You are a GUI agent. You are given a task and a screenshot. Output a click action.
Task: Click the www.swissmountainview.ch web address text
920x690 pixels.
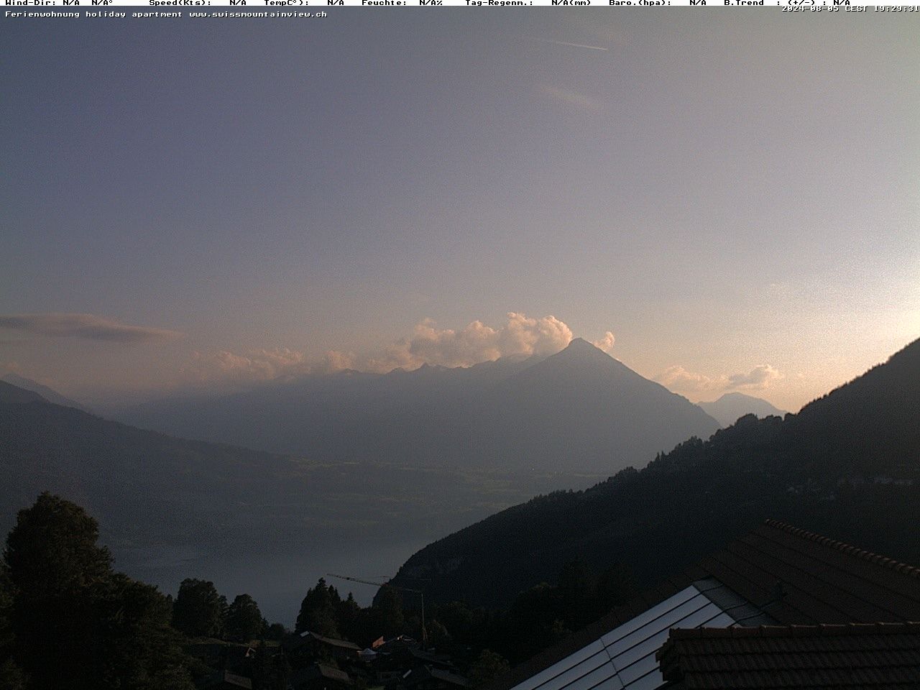258,14
